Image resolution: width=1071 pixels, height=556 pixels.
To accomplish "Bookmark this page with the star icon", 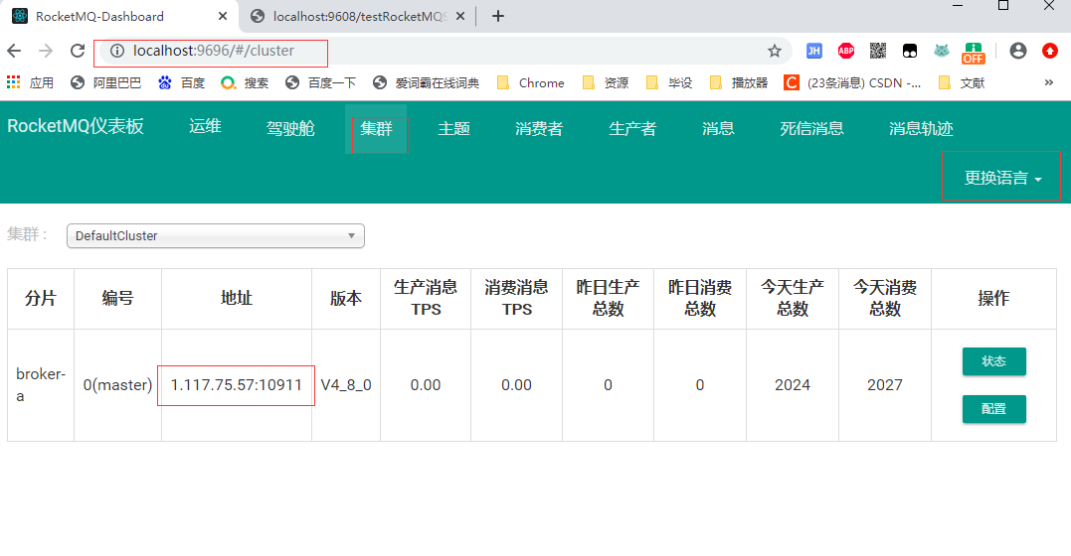I will point(774,51).
